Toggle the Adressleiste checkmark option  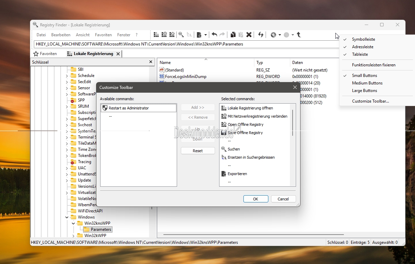point(362,47)
